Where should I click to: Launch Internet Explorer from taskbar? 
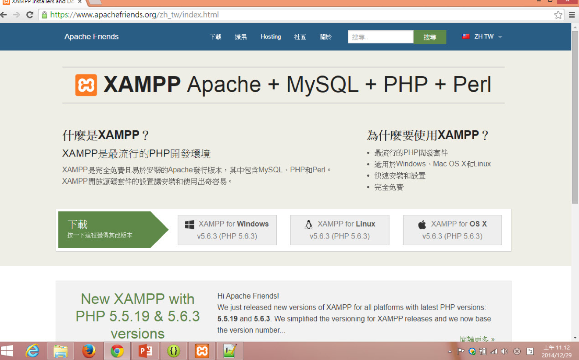coord(32,351)
